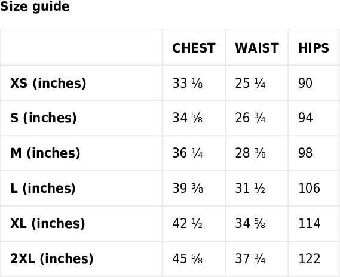
Task: Select the HIPS column header
Action: [x=314, y=48]
